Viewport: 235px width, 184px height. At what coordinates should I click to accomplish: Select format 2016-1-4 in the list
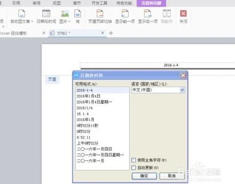click(102, 90)
